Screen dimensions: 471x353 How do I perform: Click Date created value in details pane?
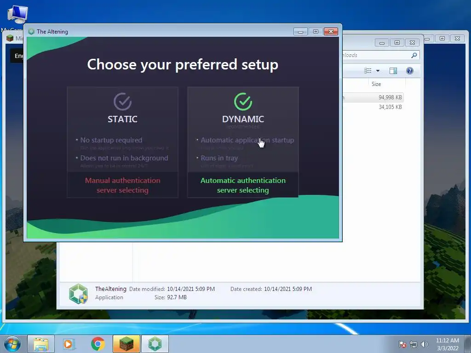coord(288,289)
